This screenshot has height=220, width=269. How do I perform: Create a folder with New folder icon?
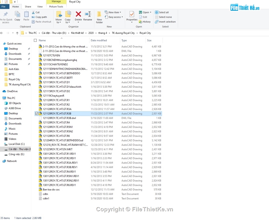pos(99,14)
